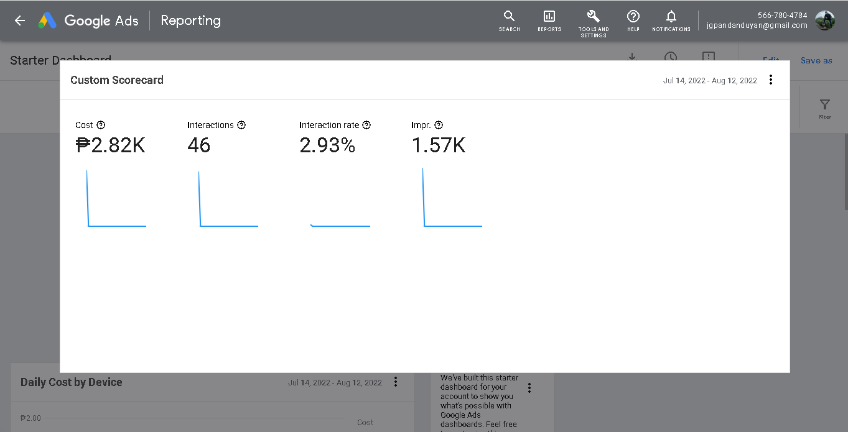Click the Interactions help icon

(241, 125)
